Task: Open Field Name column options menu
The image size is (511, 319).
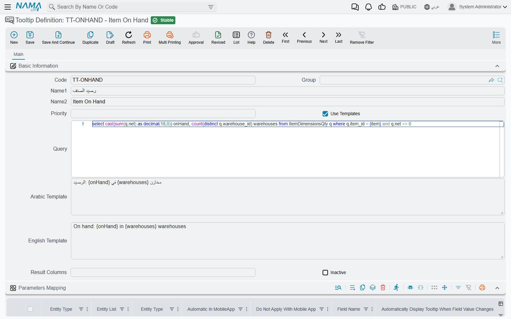Action: pyautogui.click(x=372, y=309)
